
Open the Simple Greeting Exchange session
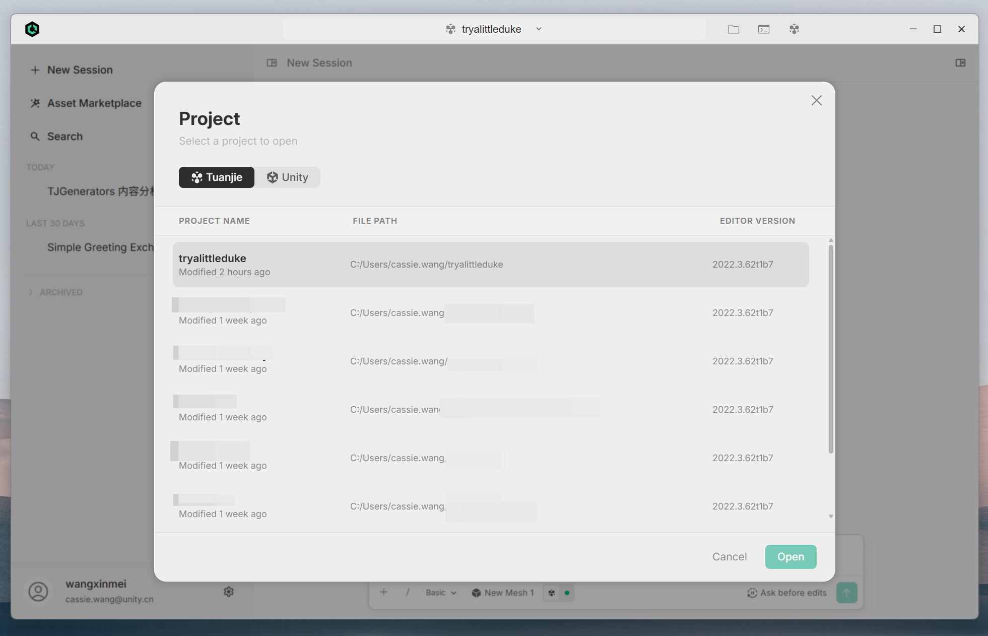(100, 247)
